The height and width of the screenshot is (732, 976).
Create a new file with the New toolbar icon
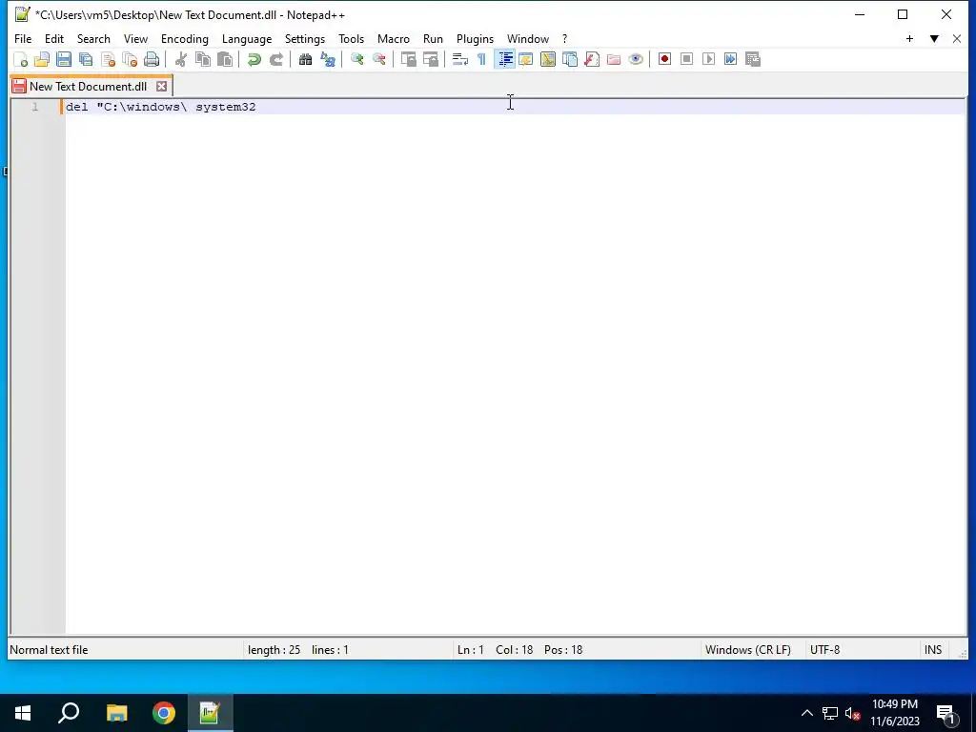tap(21, 59)
